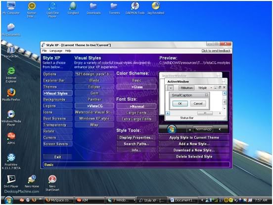Select the Eclipse visual style
The height and width of the screenshot is (205, 273).
click(94, 87)
